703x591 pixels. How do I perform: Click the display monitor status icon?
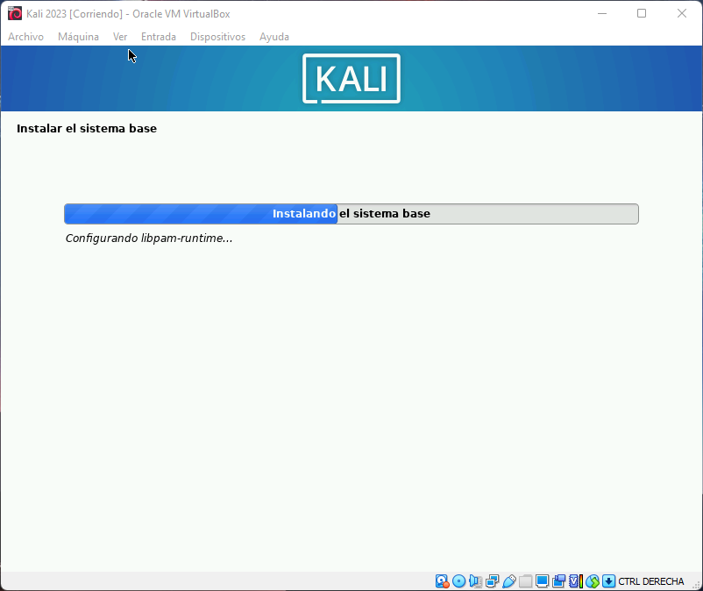542,581
